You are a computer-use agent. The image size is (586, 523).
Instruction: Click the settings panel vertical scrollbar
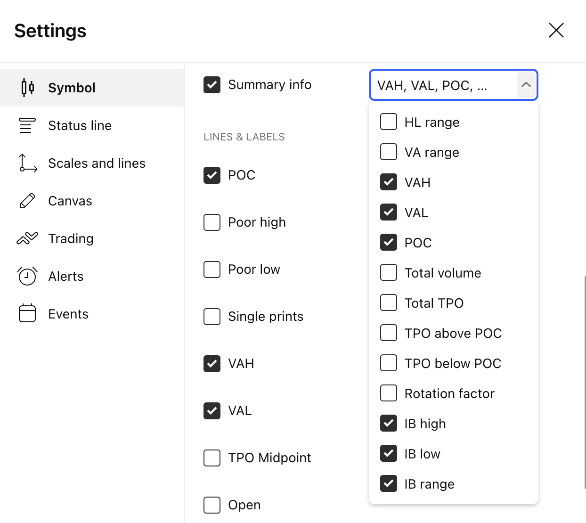585,382
